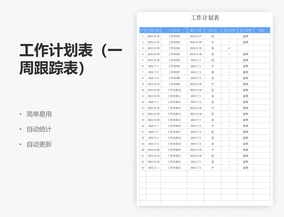Viewport: 284px width, 217px height.
Task: Select start date 2022/6/26 in row 1
Action: 153,36
